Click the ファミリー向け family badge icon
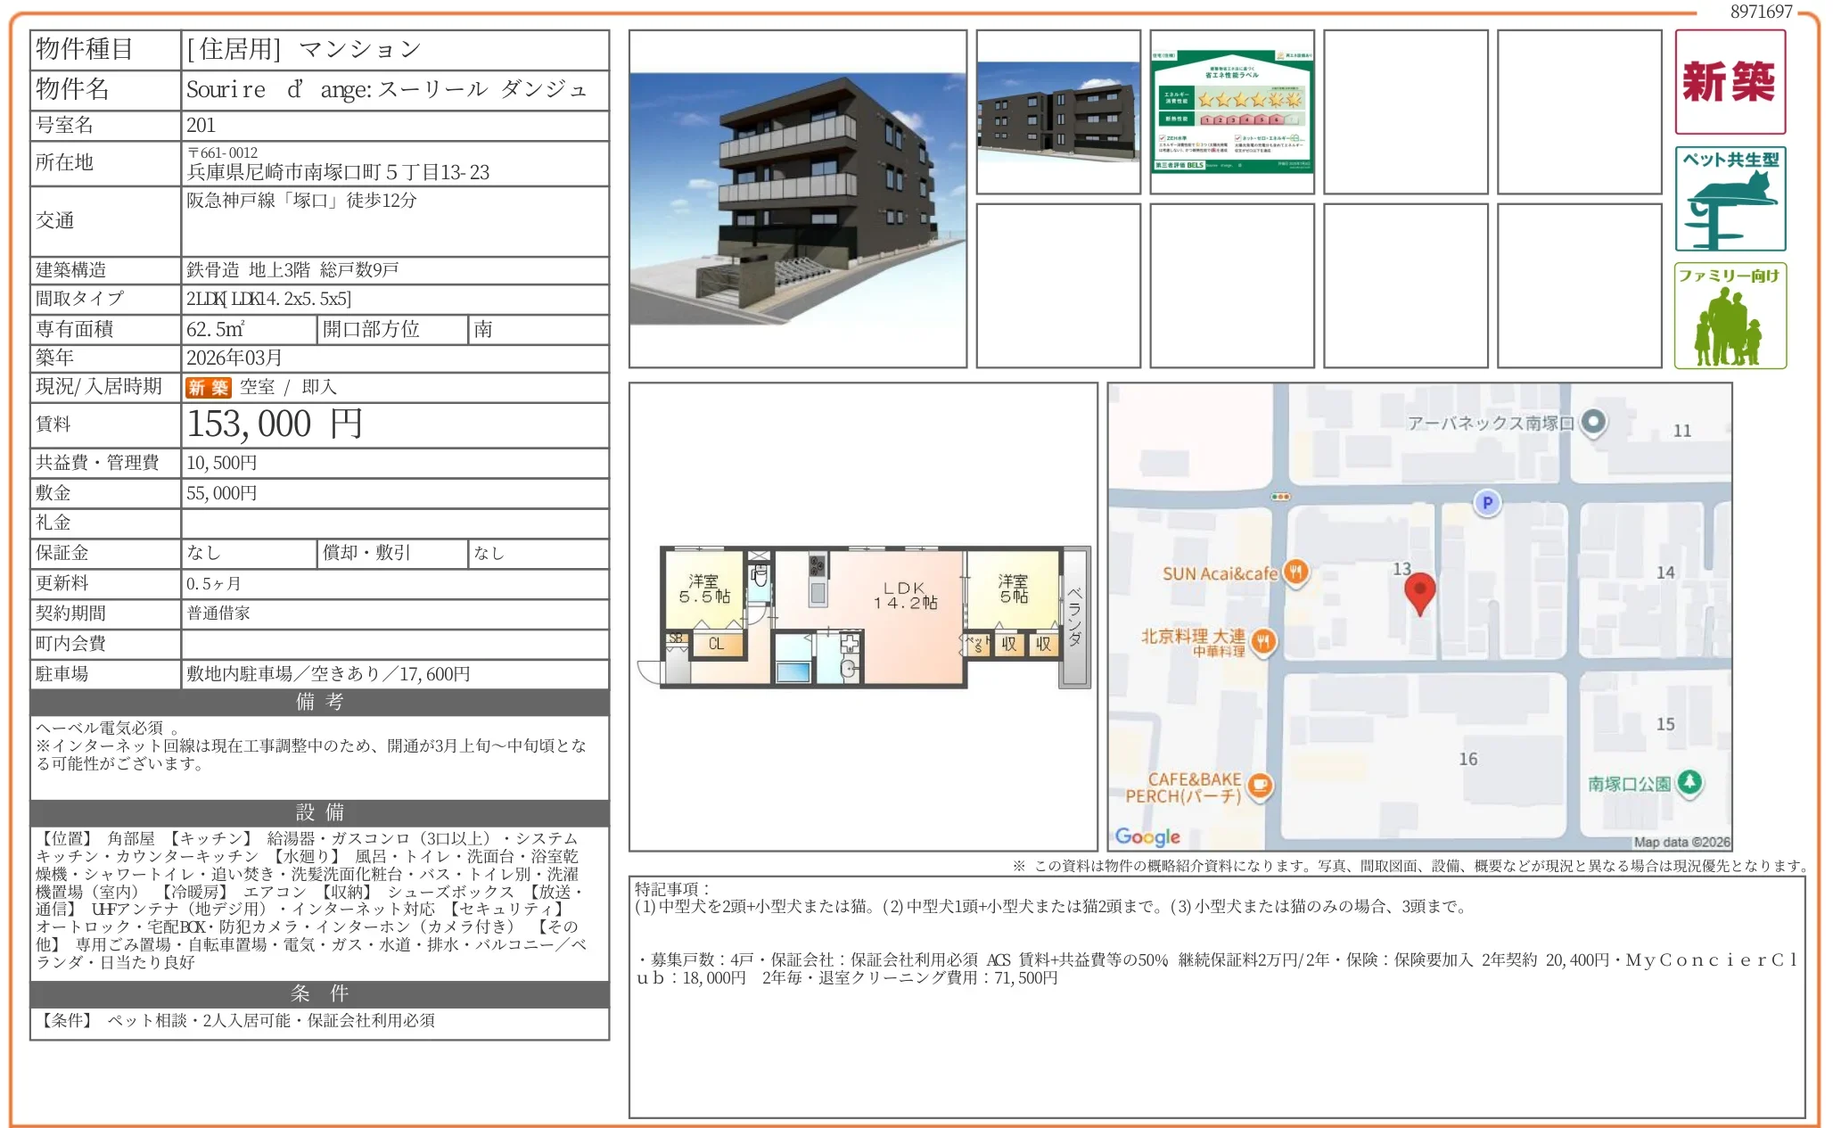 [x=1729, y=316]
